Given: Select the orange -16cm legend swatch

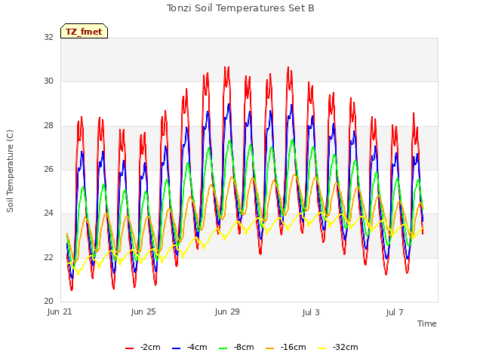Looking at the screenshot, I should (270, 348).
